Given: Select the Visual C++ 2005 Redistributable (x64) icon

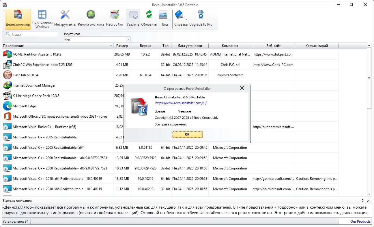Looking at the screenshot, I should coord(7,147).
